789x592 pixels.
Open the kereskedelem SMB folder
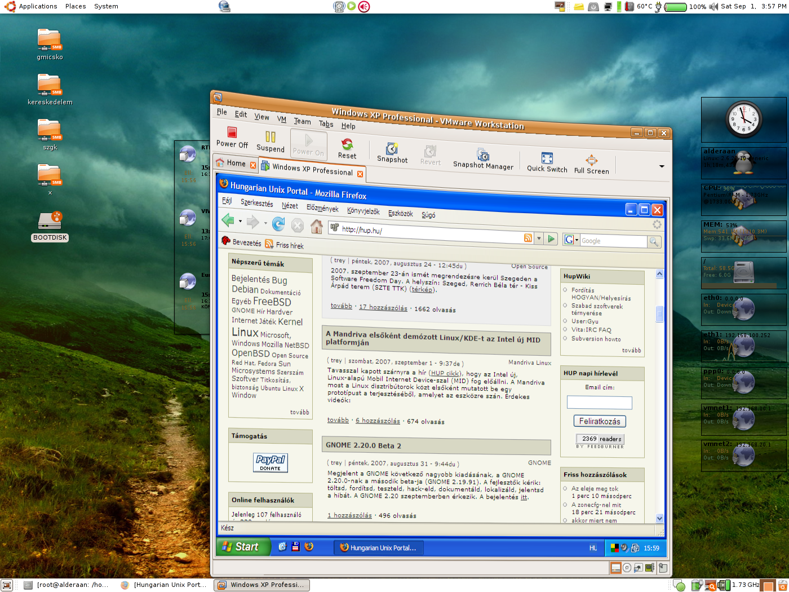tap(50, 89)
